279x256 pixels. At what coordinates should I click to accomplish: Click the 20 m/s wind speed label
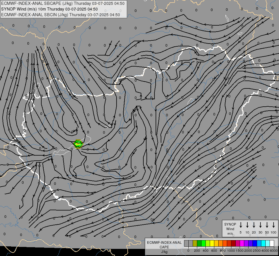tap(254, 232)
